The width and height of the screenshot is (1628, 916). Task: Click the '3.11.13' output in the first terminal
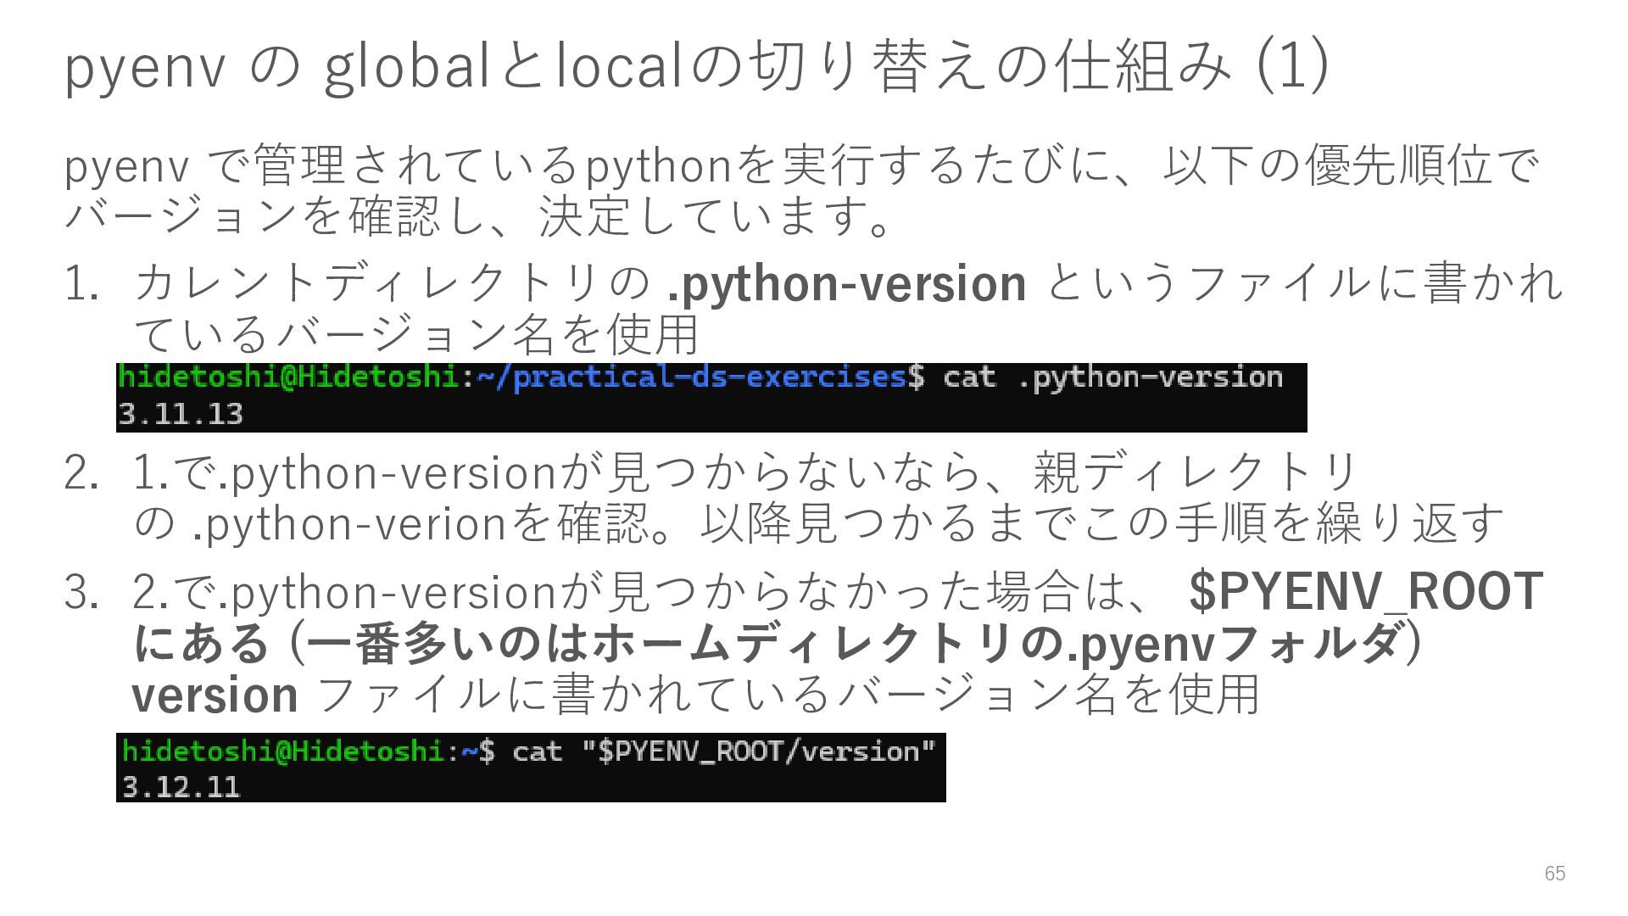pos(181,415)
